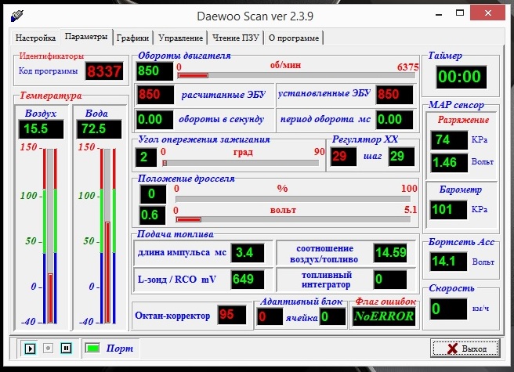Click the program code 8337 display

[x=103, y=72]
